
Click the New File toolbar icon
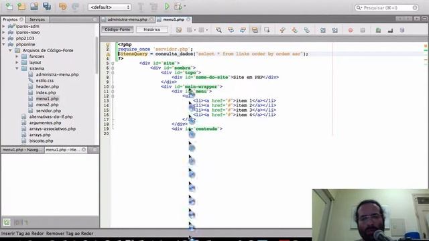pyautogui.click(x=9, y=6)
